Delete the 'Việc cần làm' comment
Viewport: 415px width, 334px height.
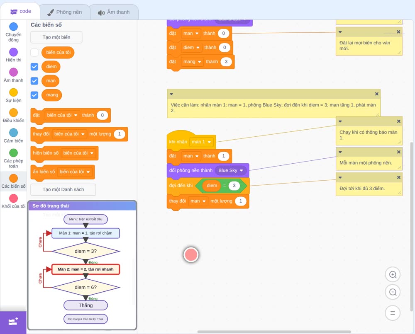377,94
